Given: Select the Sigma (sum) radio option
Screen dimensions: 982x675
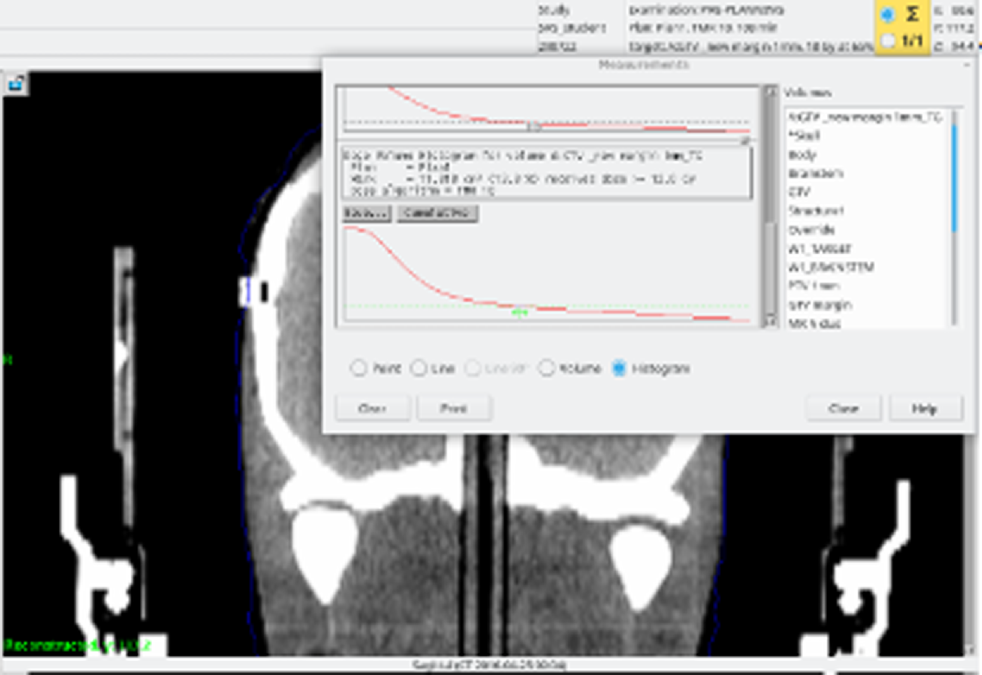Looking at the screenshot, I should pos(887,14).
